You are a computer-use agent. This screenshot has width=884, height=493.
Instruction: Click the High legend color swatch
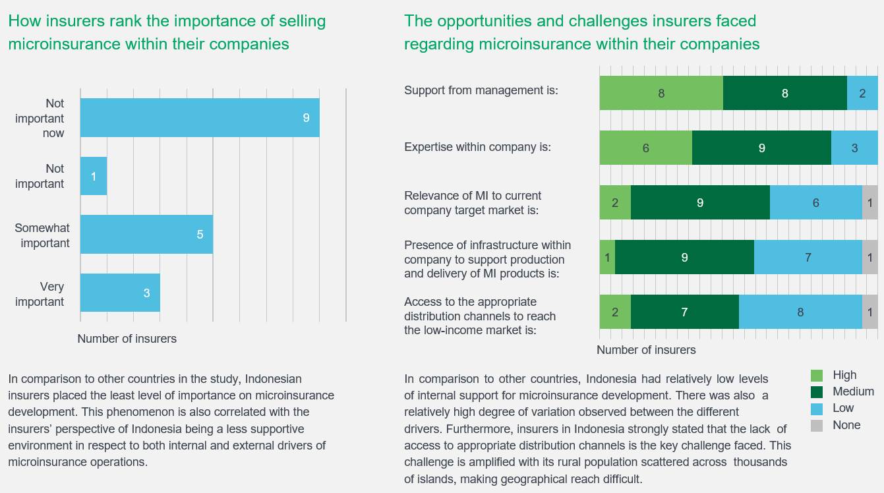(x=817, y=376)
